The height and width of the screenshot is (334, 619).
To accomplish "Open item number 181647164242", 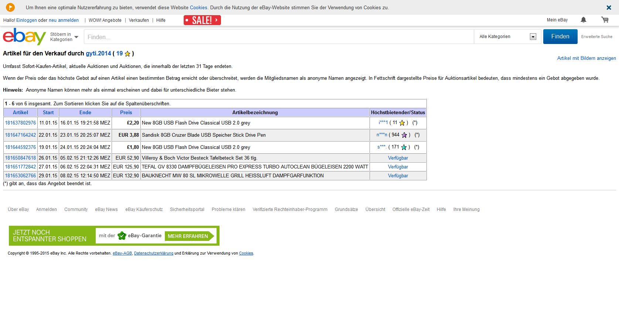I will (20, 135).
